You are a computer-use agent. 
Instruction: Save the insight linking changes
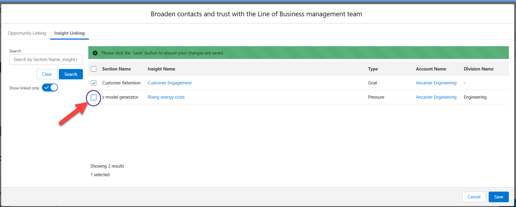point(499,197)
